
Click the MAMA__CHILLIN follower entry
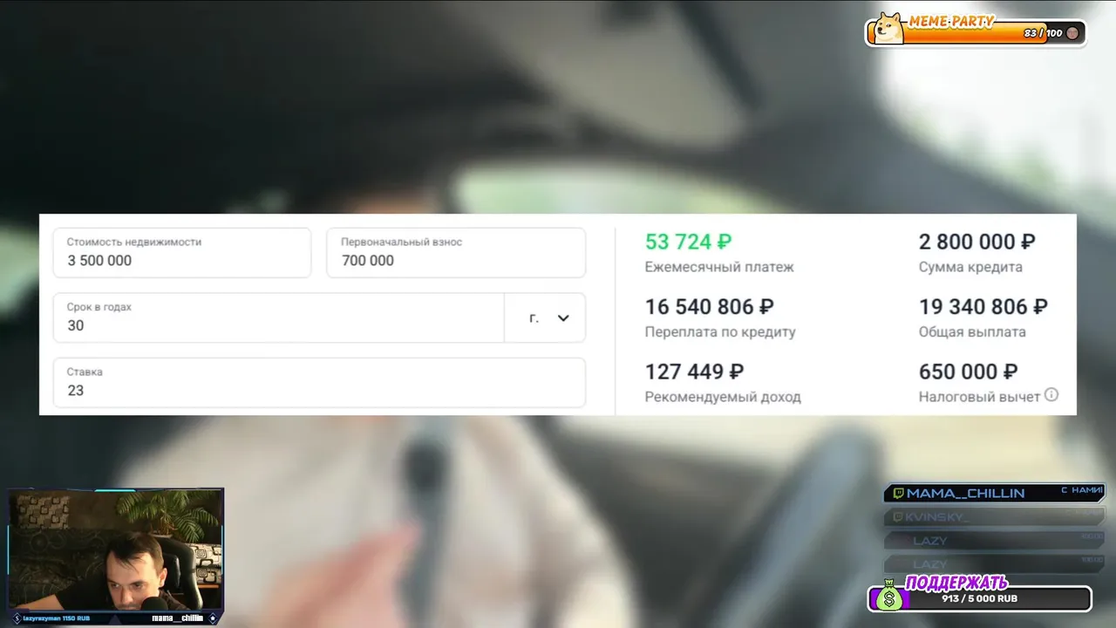pos(994,493)
